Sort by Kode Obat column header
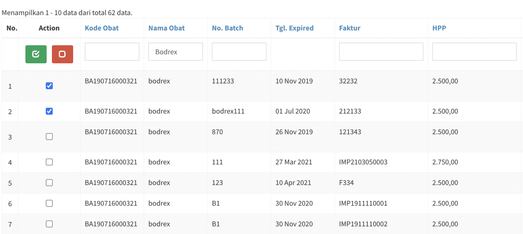This screenshot has height=234, width=523. 102,28
